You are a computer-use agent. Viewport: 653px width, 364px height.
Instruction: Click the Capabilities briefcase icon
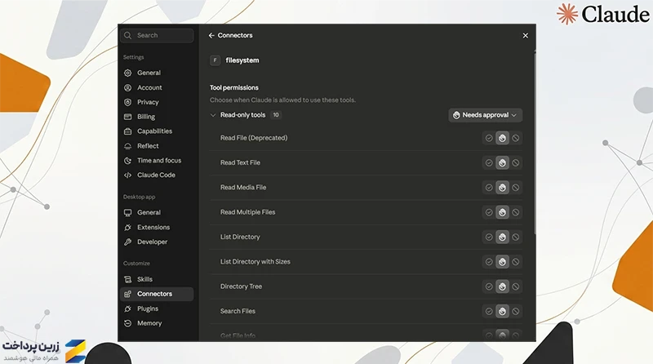tap(128, 131)
